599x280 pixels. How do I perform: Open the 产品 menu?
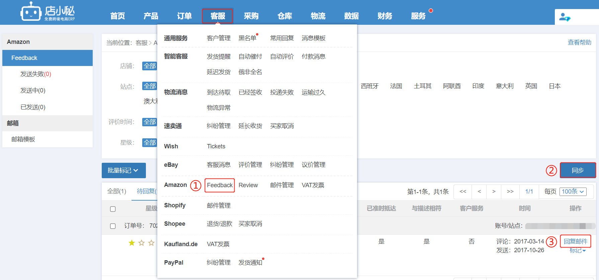coord(151,16)
